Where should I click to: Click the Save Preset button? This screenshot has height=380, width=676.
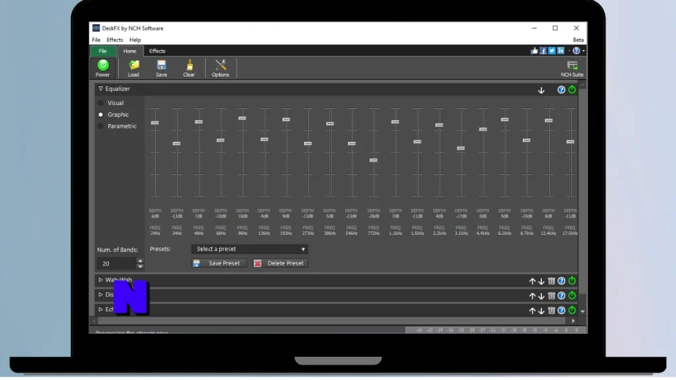(219, 263)
